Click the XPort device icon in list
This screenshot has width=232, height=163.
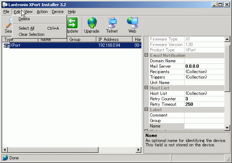7,45
